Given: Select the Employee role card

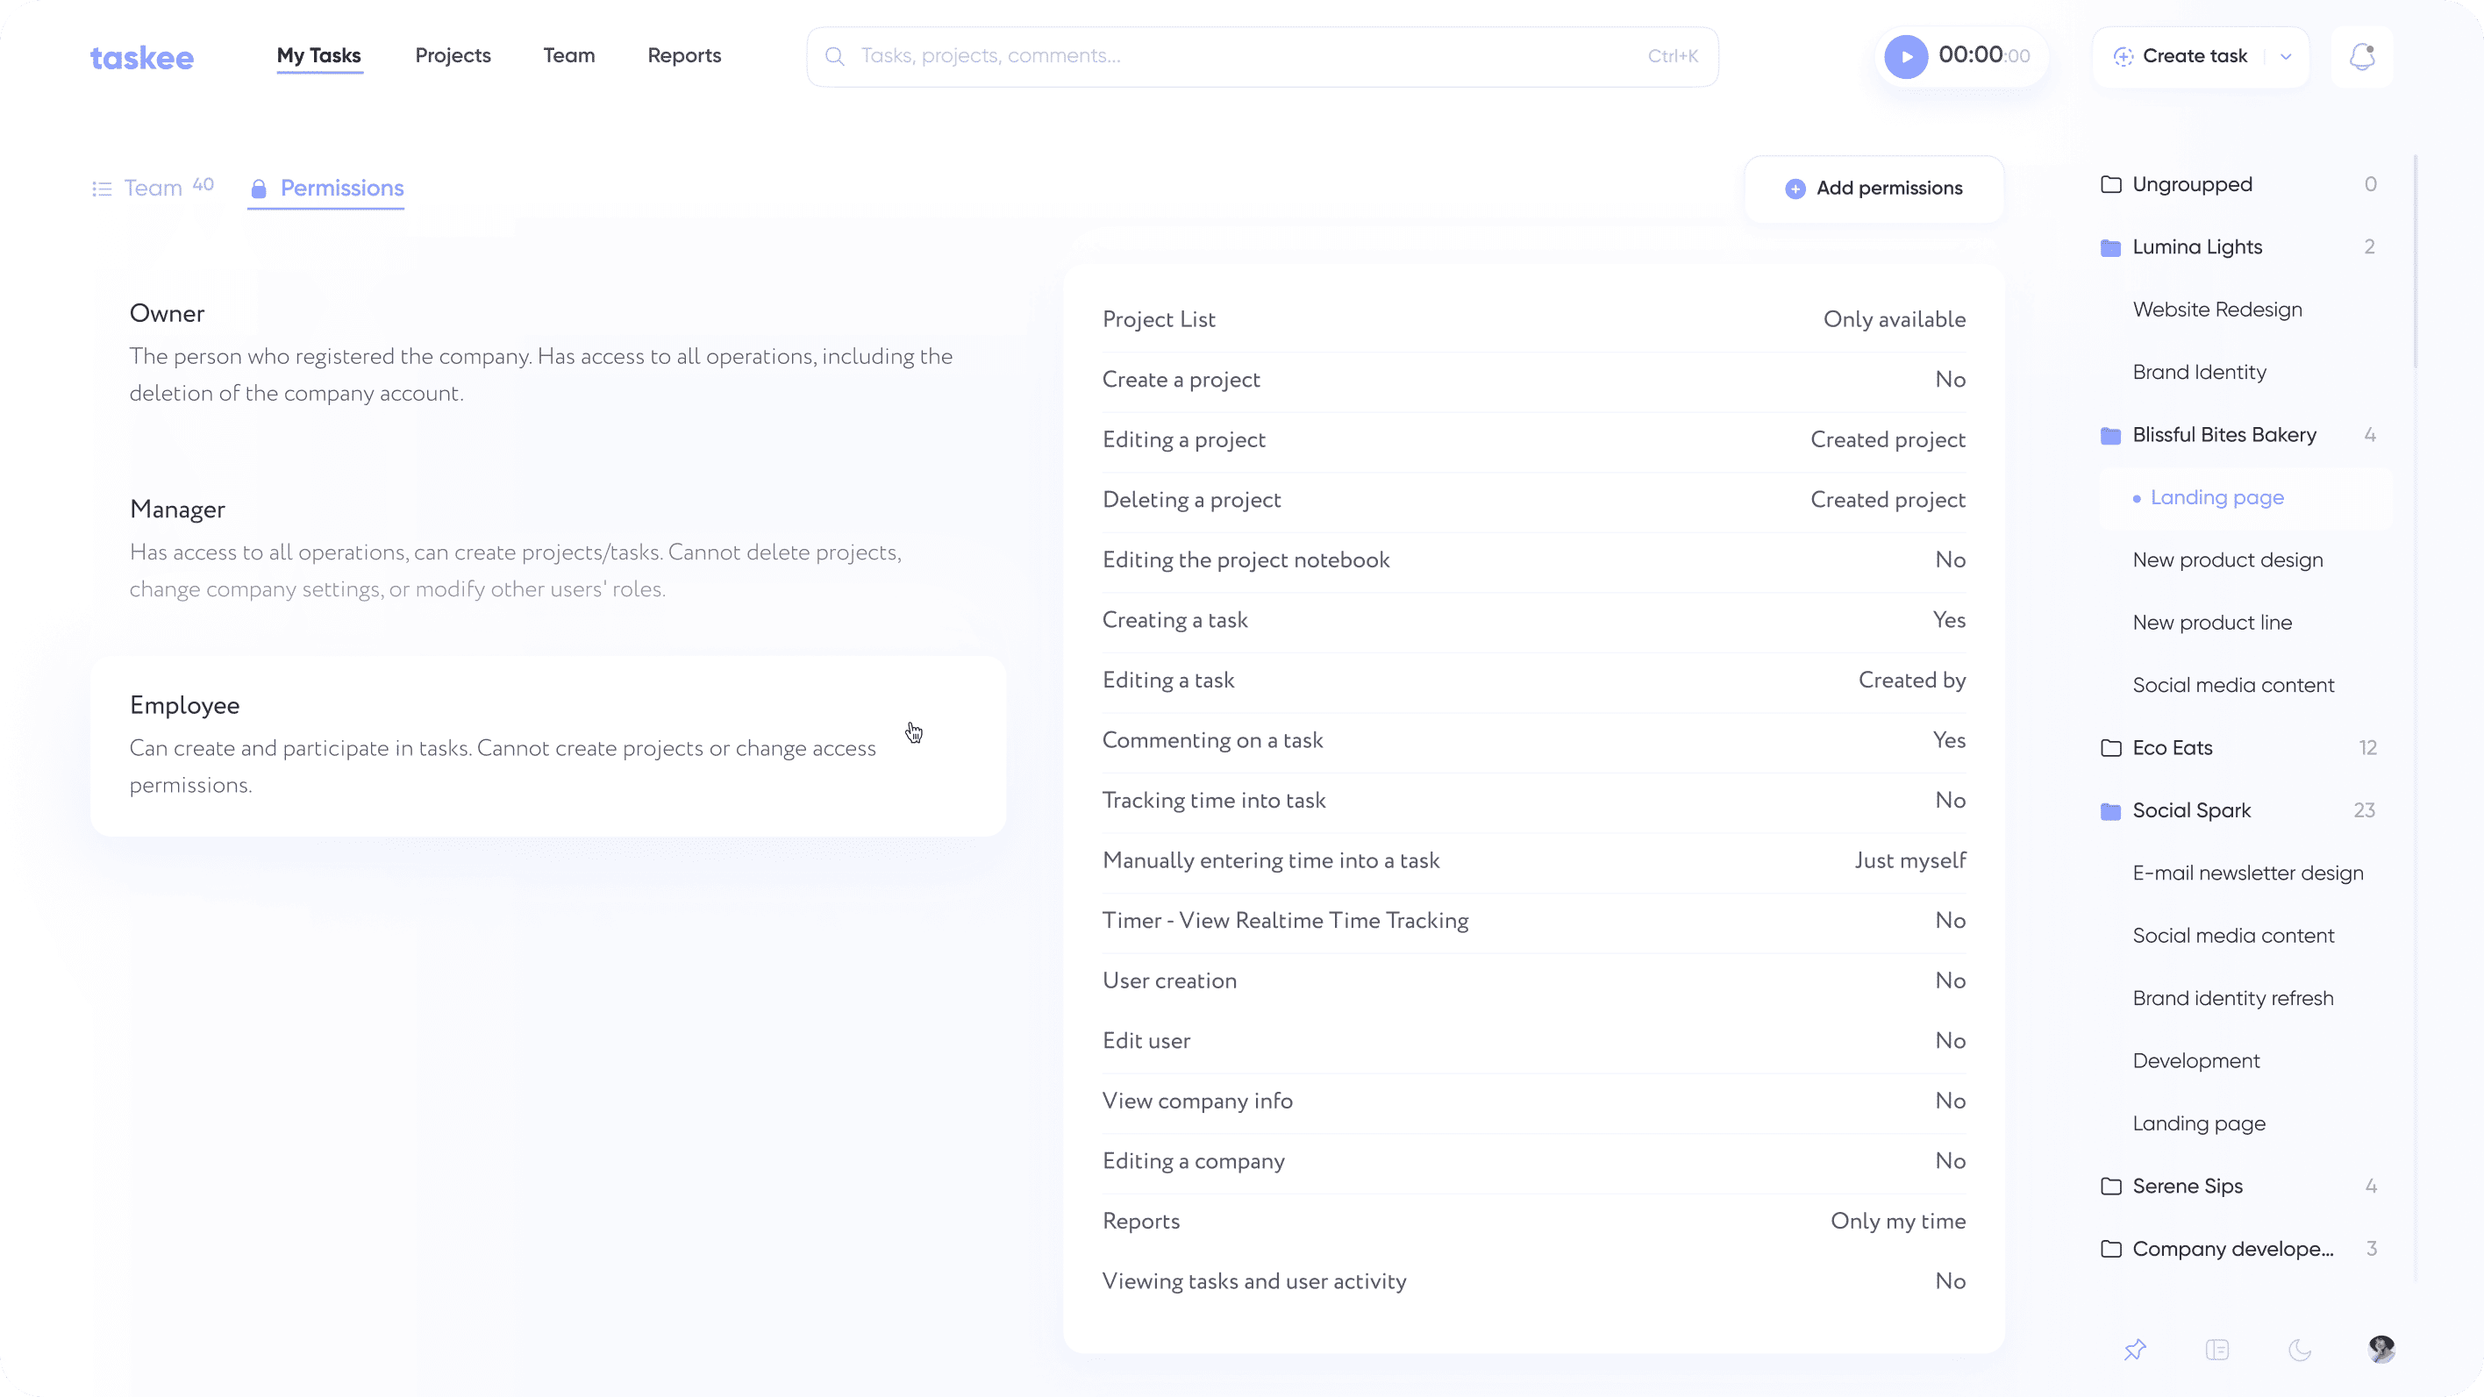Looking at the screenshot, I should (547, 746).
